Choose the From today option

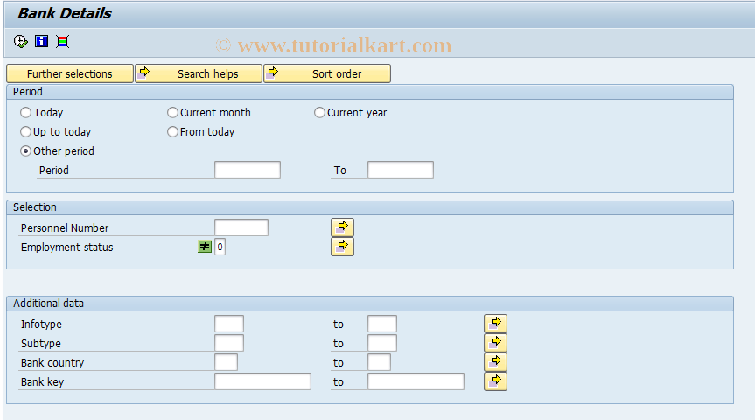click(172, 132)
